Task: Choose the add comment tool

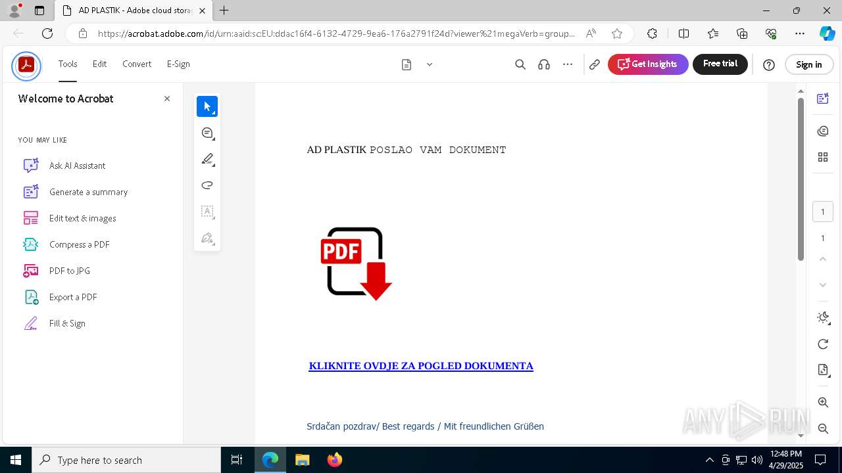Action: pyautogui.click(x=207, y=133)
